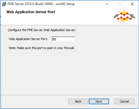Select the FME Server 2016.0 title bar text

pos(41,4)
